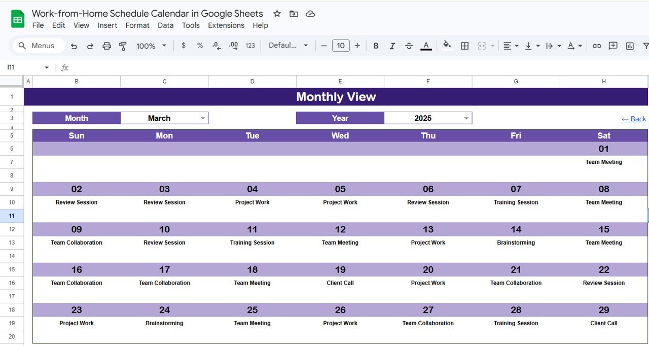The width and height of the screenshot is (649, 346).
Task: Insert a link
Action: [x=597, y=46]
